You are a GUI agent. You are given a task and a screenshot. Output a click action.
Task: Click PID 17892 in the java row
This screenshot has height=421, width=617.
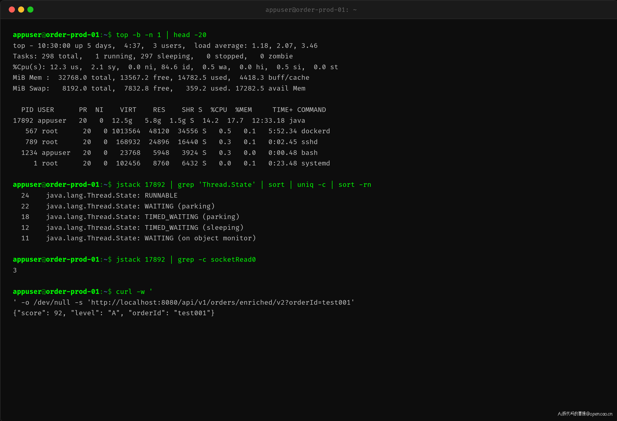coord(23,120)
